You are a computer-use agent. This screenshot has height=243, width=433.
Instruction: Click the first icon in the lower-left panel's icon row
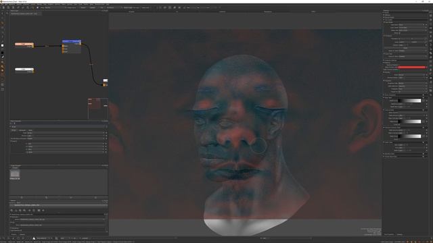click(12, 210)
